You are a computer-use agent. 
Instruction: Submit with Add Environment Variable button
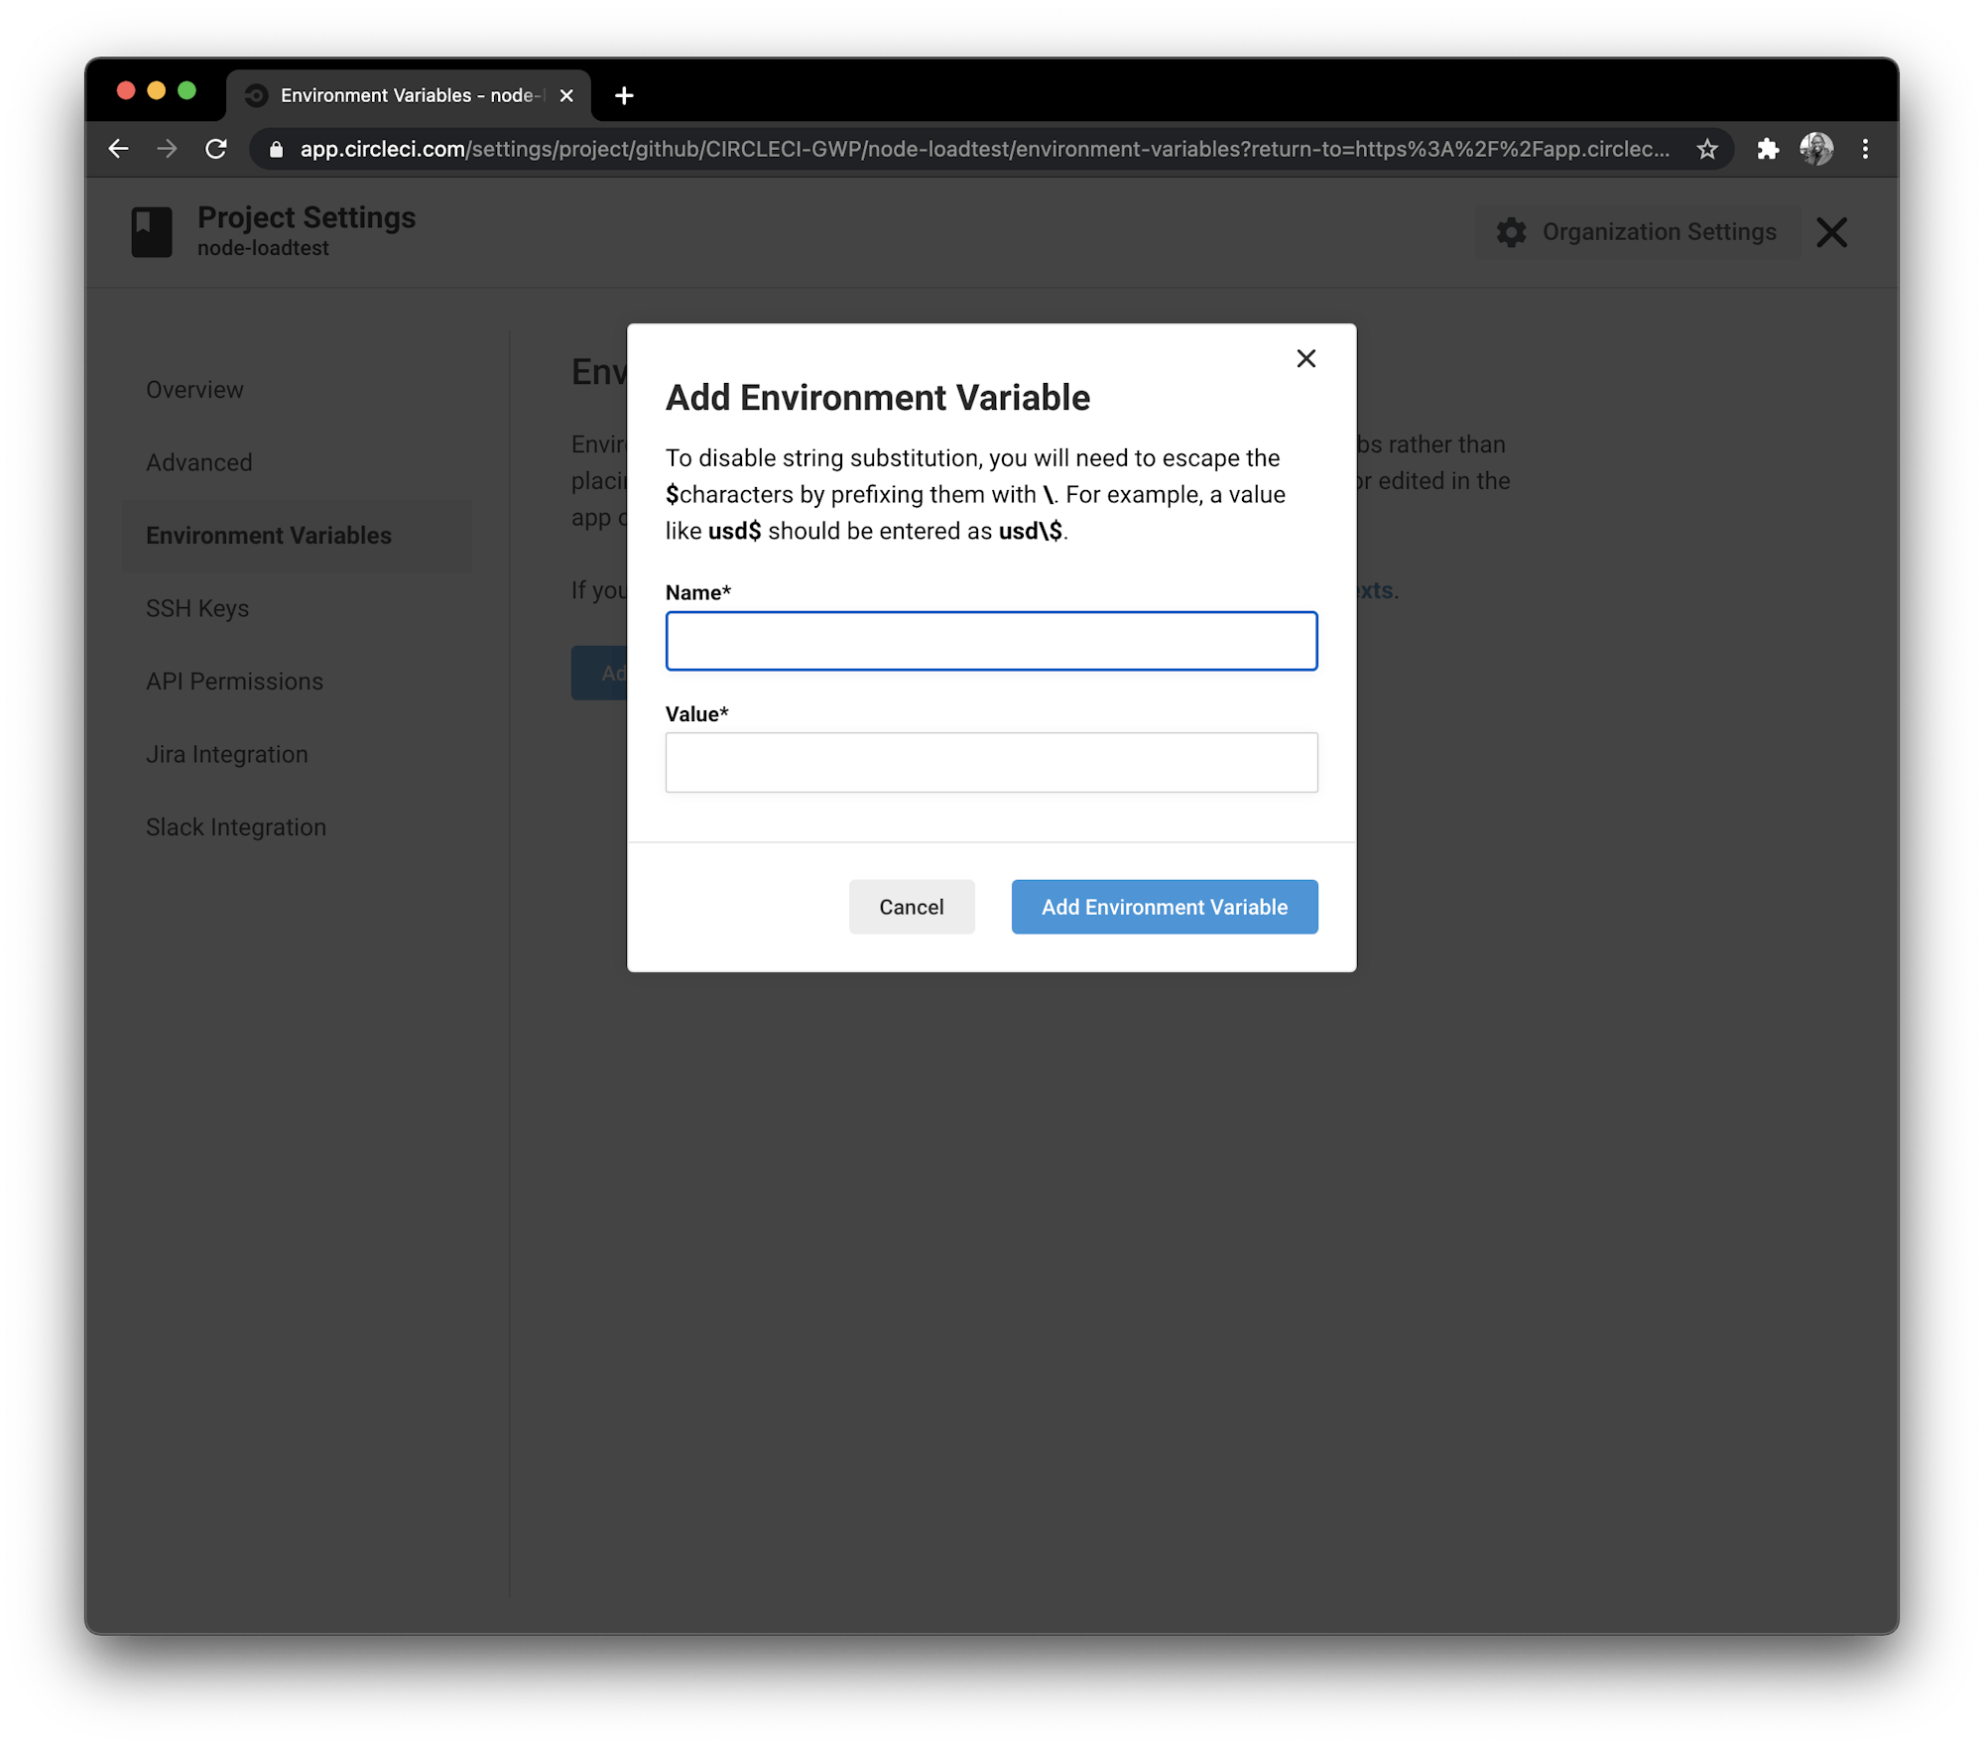click(1164, 907)
